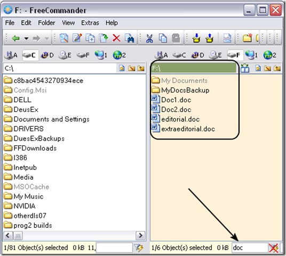Click the pencil Edit file icon
The width and height of the screenshot is (286, 256).
coord(77,38)
